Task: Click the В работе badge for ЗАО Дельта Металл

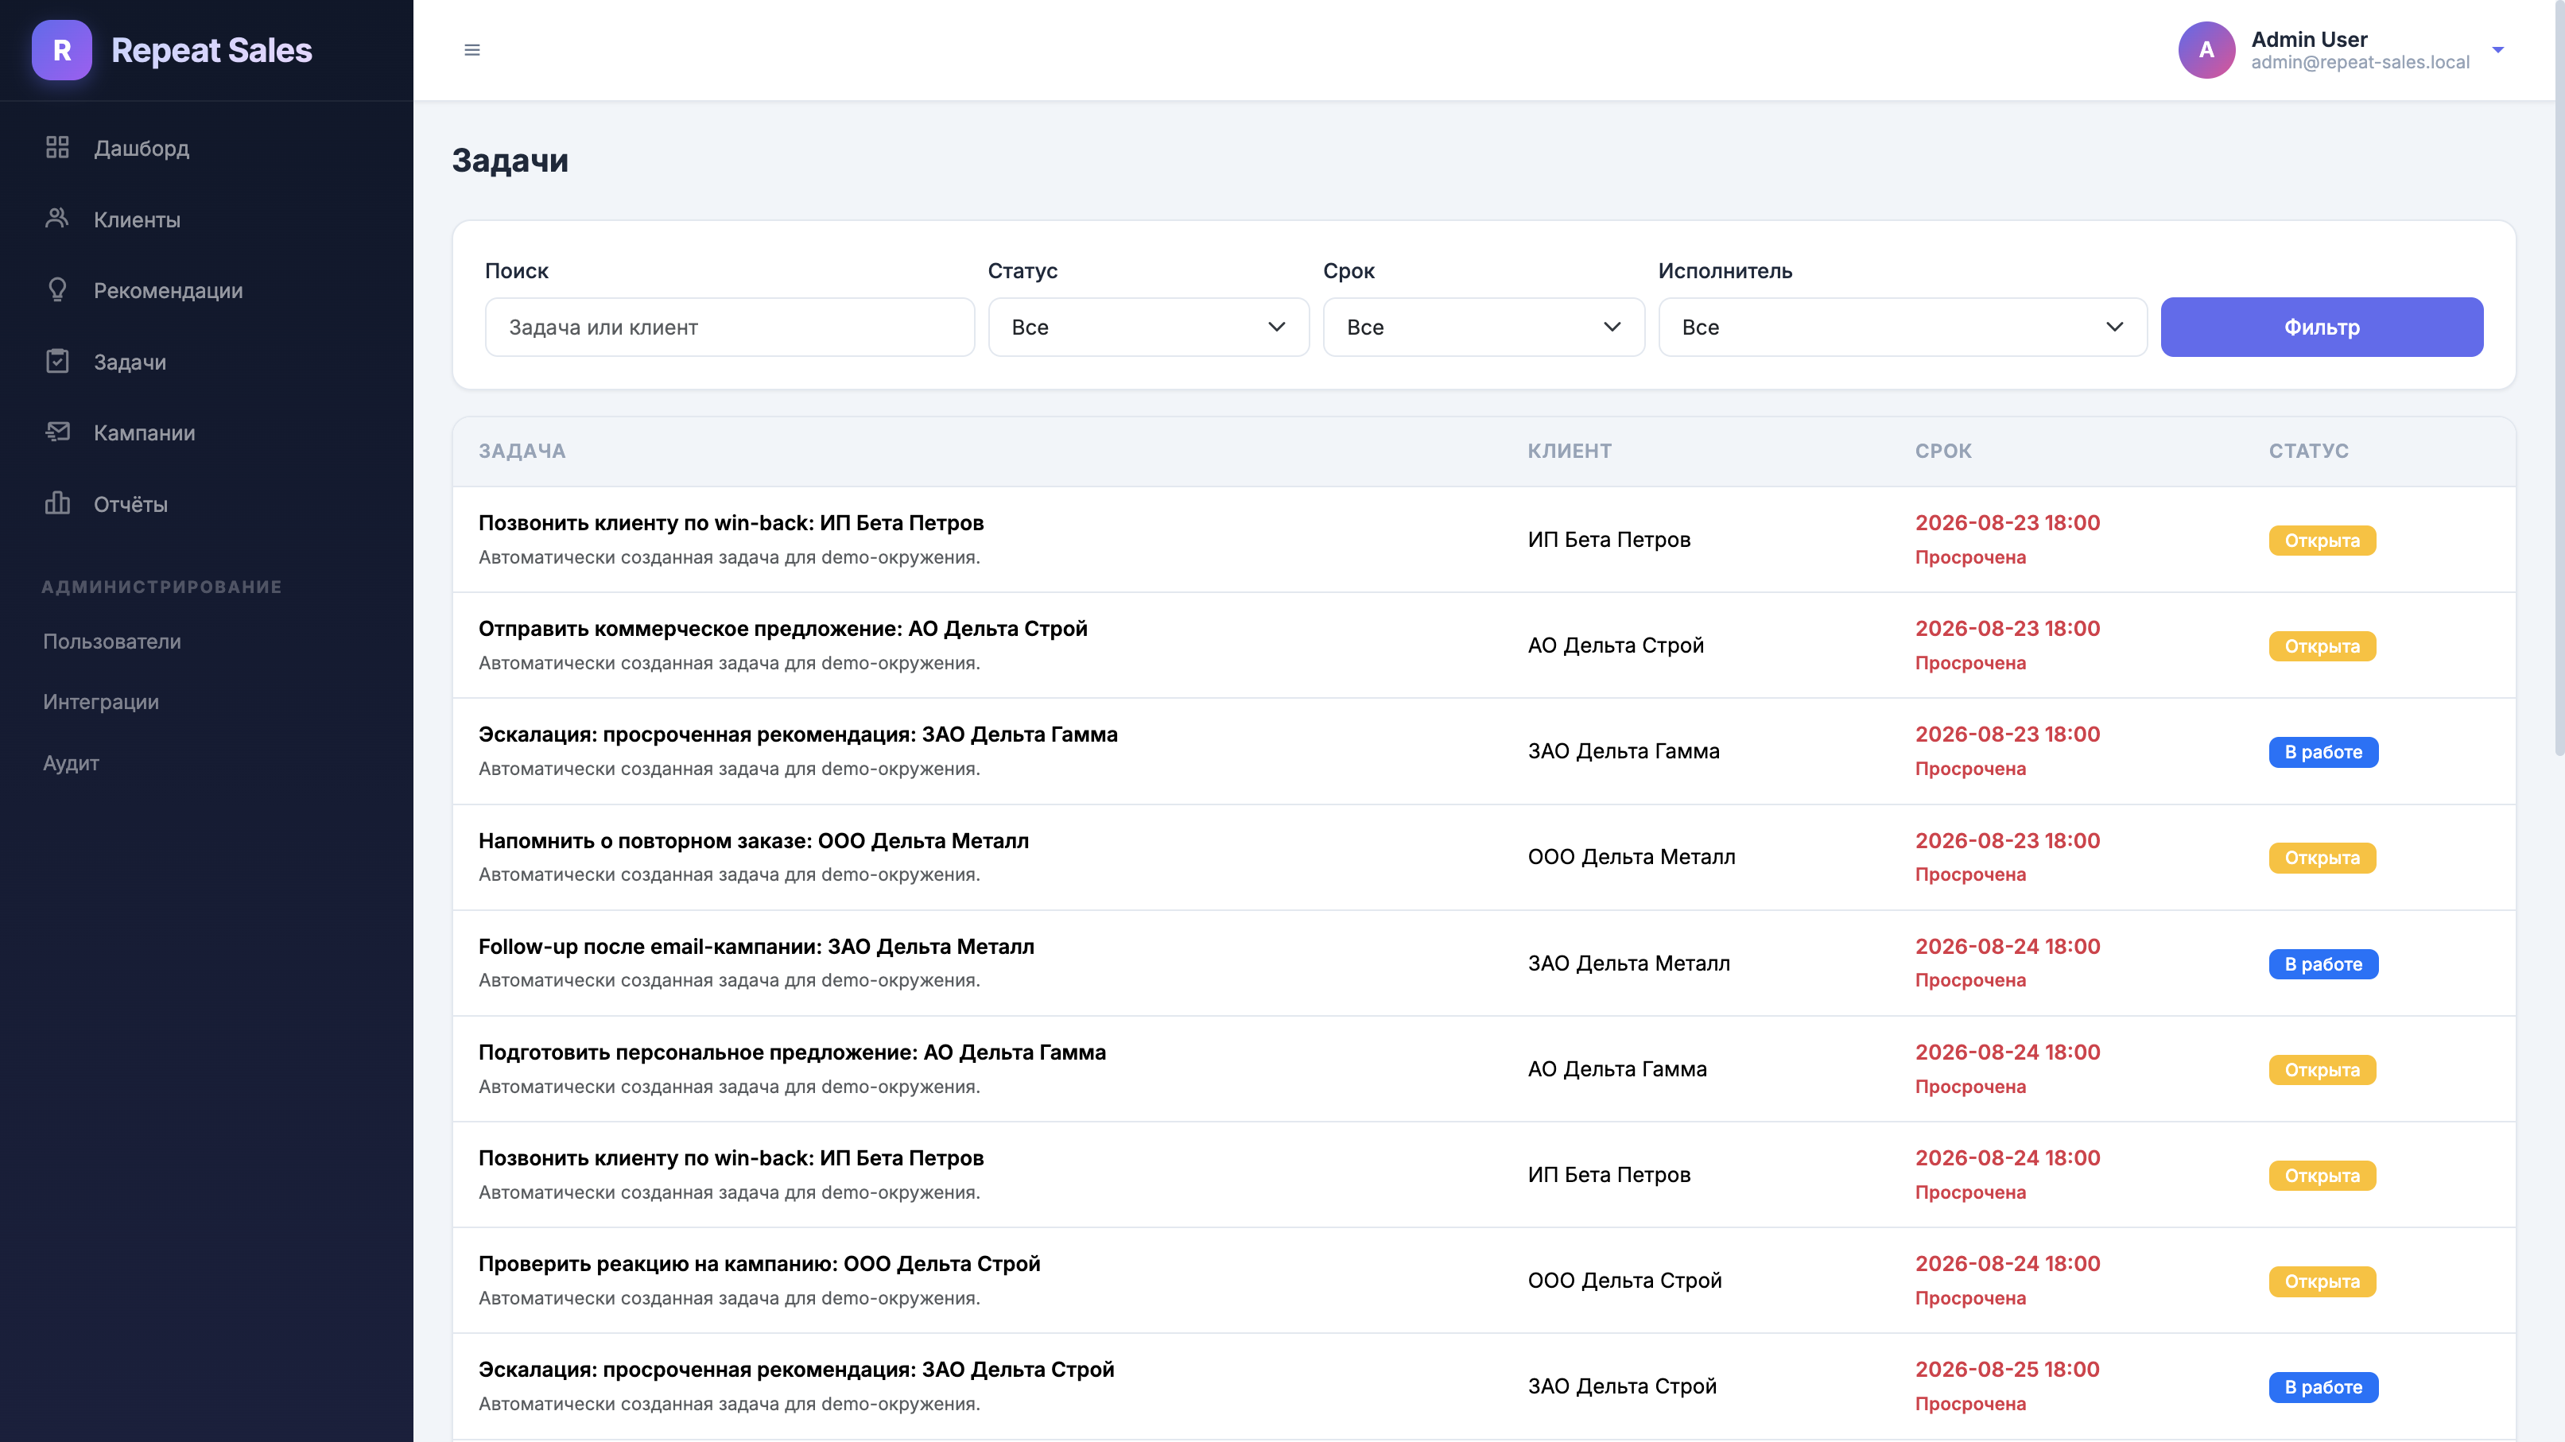Action: tap(2323, 964)
